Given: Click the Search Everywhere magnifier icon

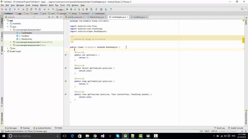Looking at the screenshot, I should pos(242,9).
